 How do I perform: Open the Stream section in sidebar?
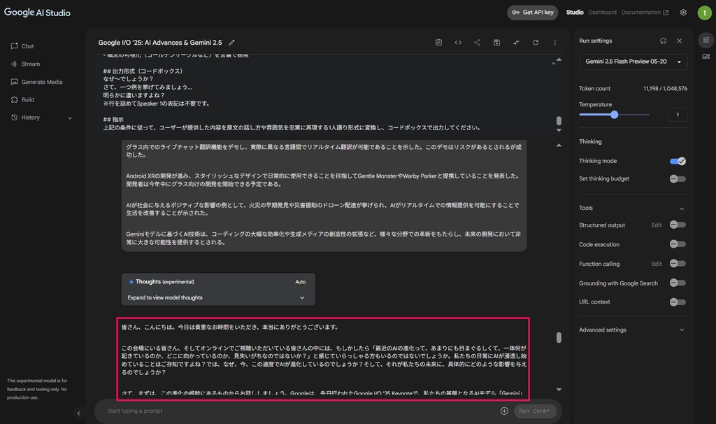25,64
